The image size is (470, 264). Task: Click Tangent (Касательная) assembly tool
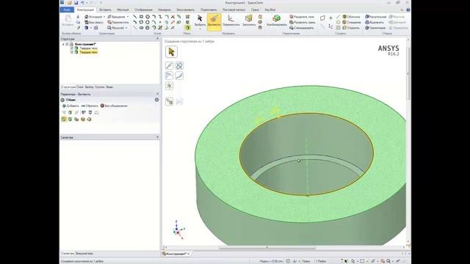[x=375, y=17]
